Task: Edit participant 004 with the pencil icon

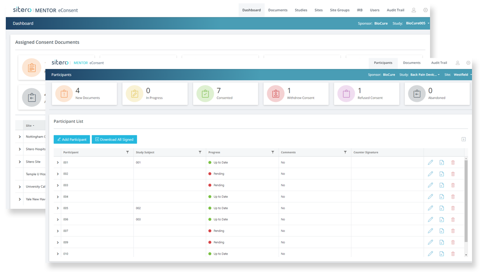Action: tap(430, 197)
